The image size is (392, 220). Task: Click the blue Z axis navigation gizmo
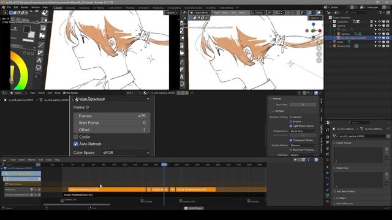click(x=314, y=24)
